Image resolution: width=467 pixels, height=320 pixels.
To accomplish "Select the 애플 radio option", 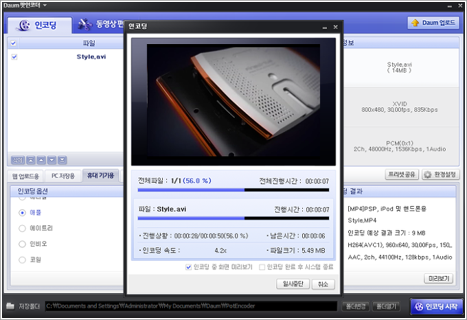I will (x=23, y=213).
